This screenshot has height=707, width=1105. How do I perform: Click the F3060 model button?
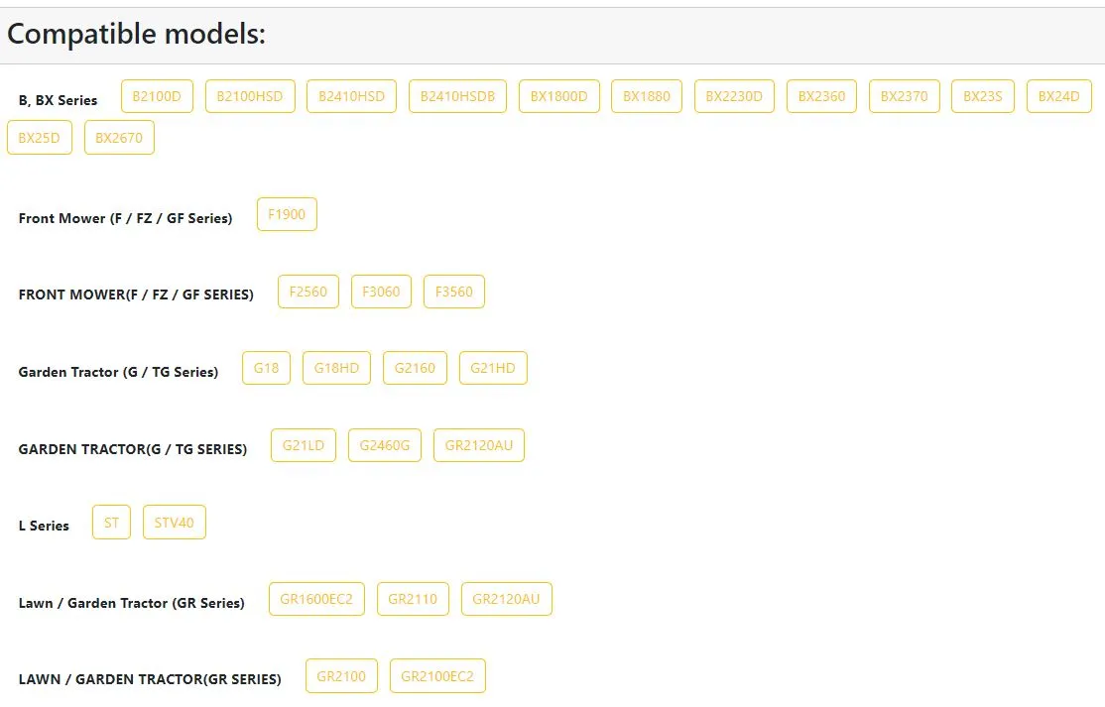coord(381,292)
